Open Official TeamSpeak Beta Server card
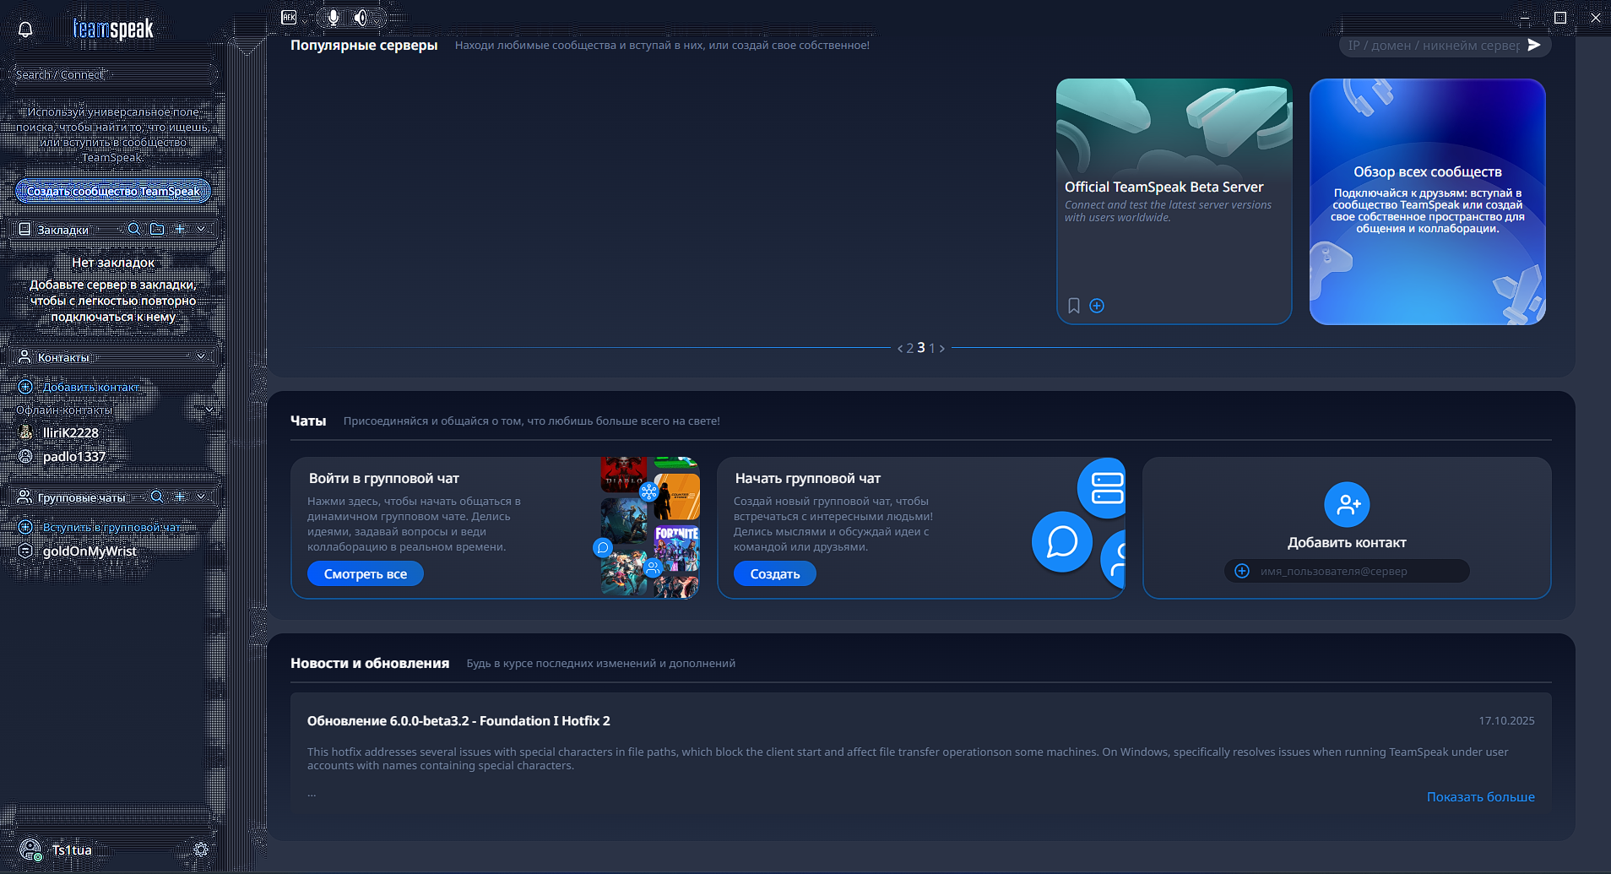Viewport: 1611px width, 874px height. coord(1174,201)
